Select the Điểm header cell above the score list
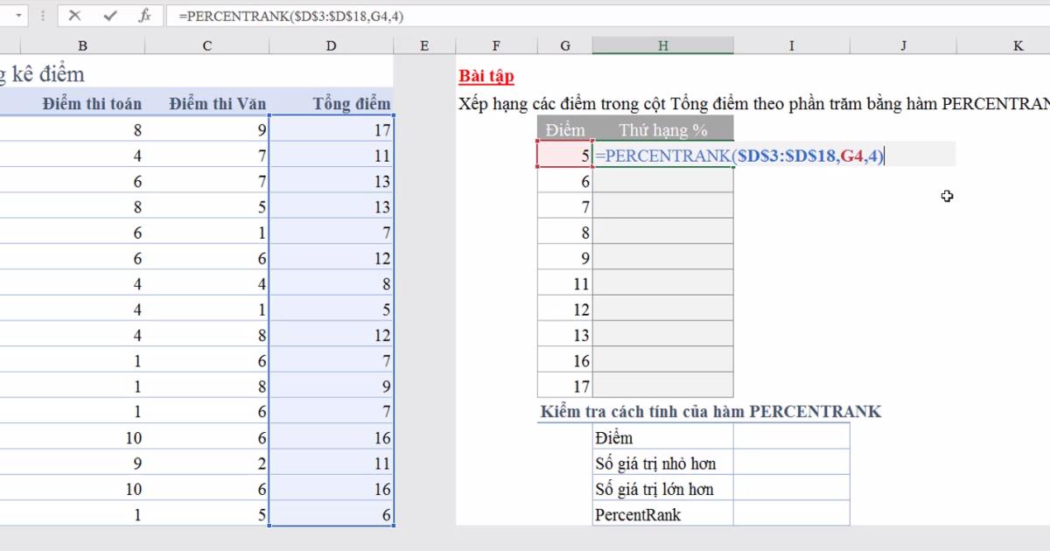Viewport: 1050px width, 551px height. click(x=564, y=129)
